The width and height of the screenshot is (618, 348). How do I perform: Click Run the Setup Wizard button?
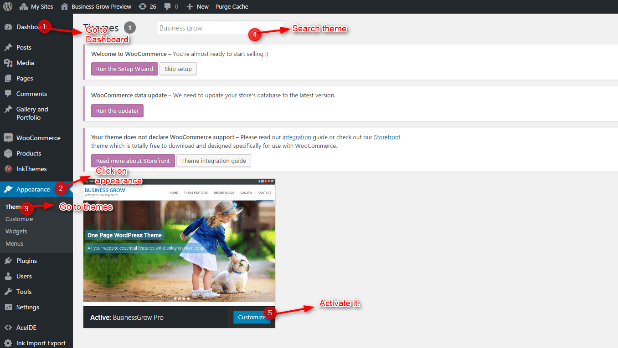coord(124,69)
